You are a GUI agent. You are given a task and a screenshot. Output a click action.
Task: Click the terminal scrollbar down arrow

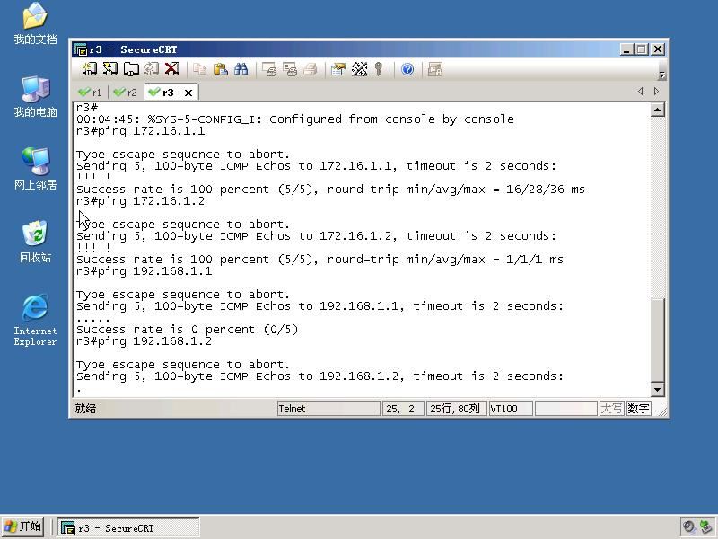click(658, 390)
